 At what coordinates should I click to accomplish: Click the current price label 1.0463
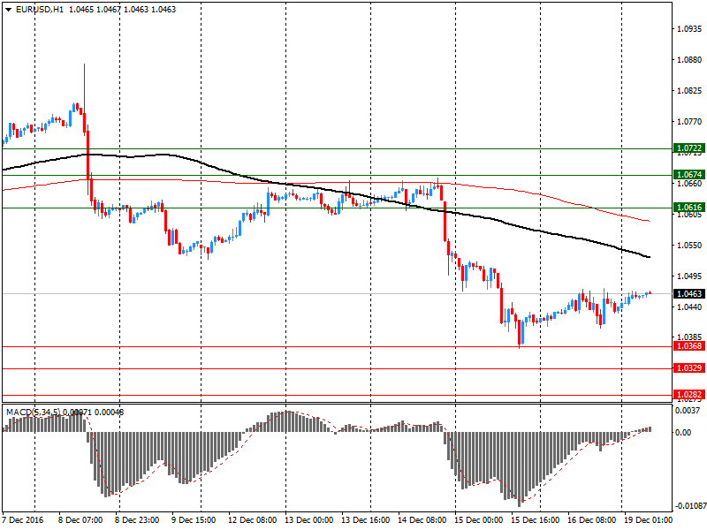(x=688, y=294)
